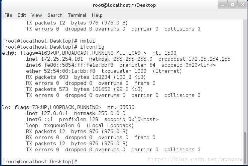Click the (99.2 KiB) text
248x166 pixels.
[x=128, y=89]
